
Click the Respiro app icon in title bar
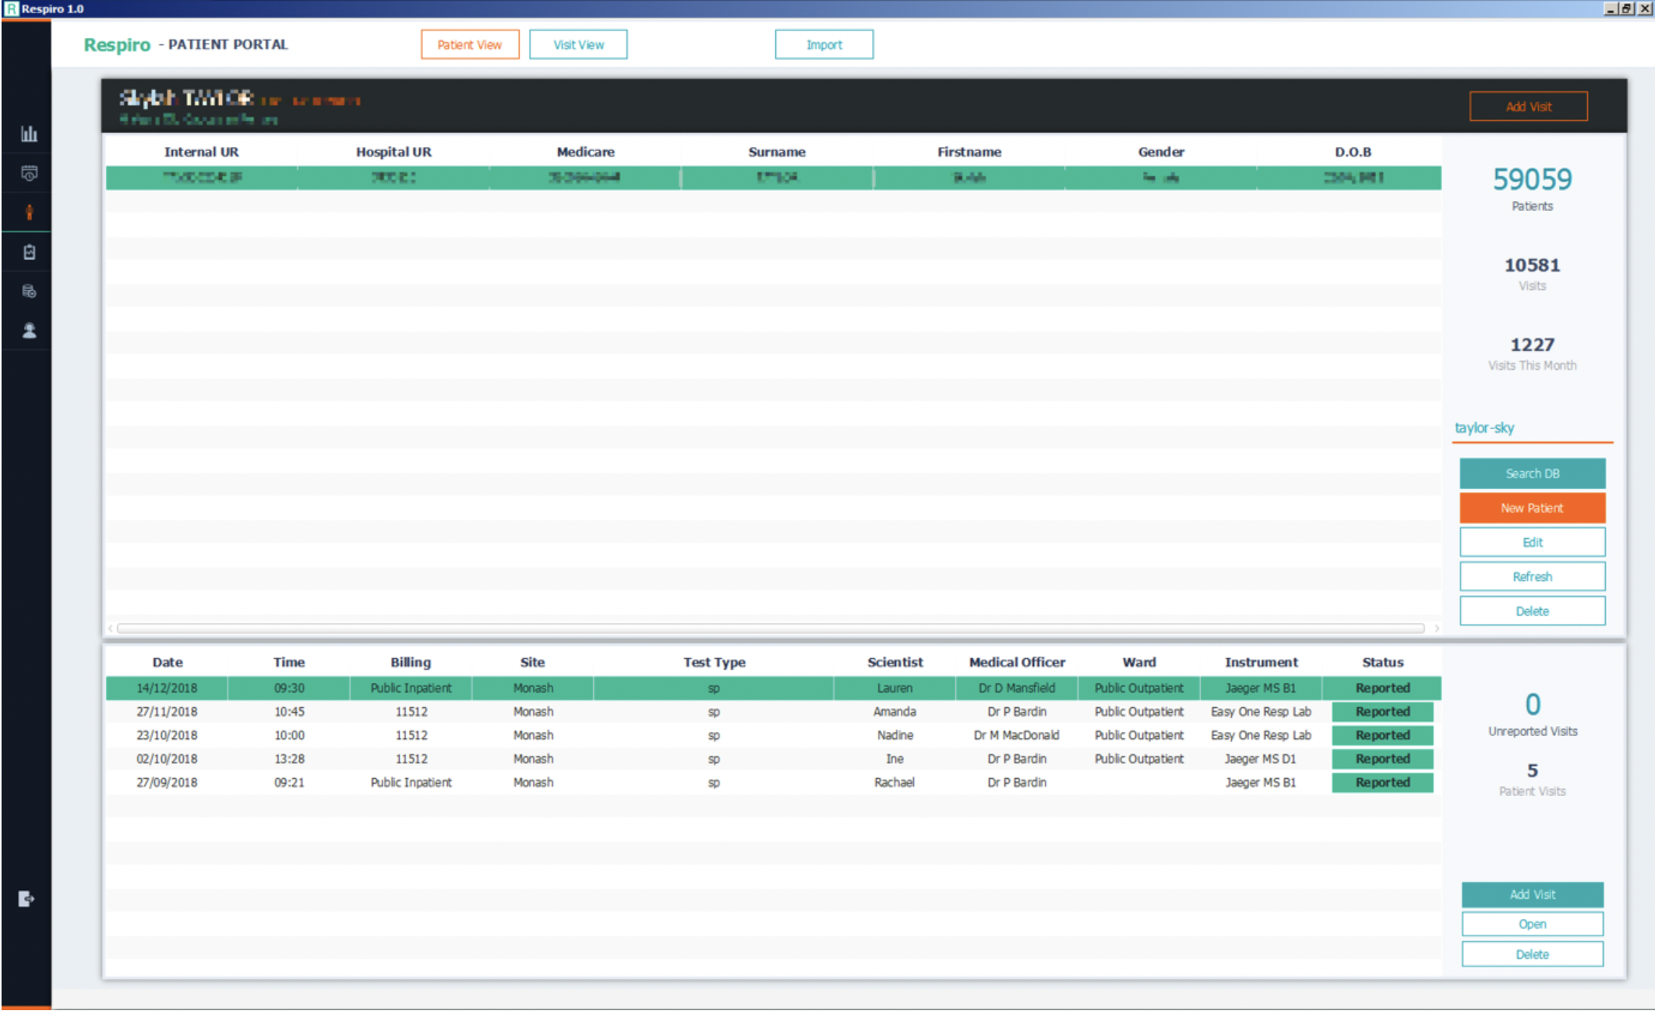pos(11,9)
